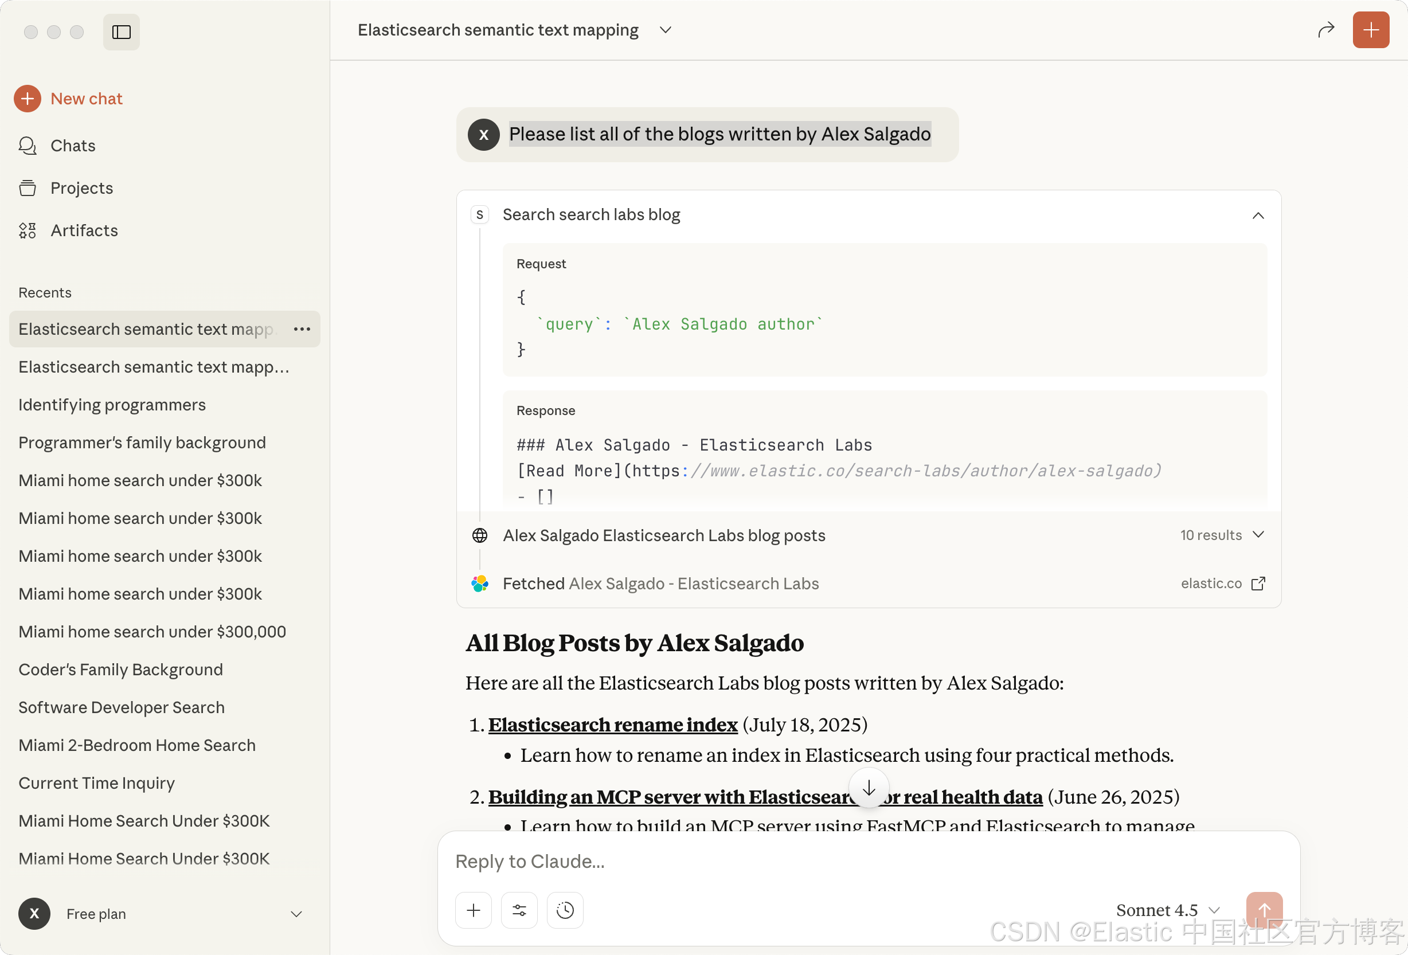Screen dimensions: 1408x955
Task: Open the Artifacts page
Action: (x=84, y=230)
